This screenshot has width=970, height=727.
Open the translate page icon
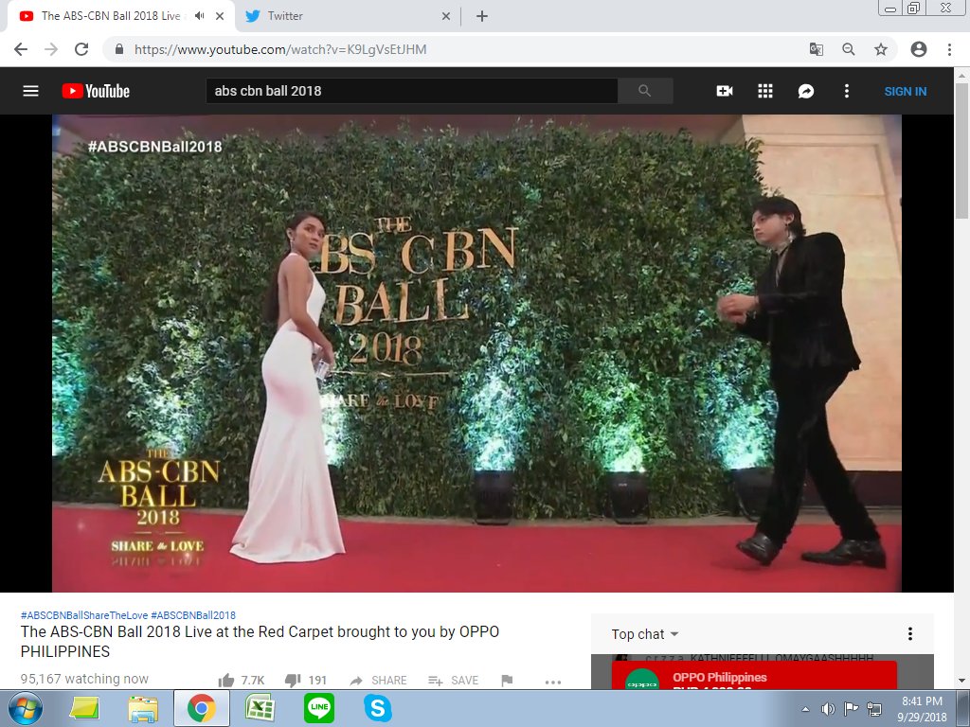click(817, 49)
